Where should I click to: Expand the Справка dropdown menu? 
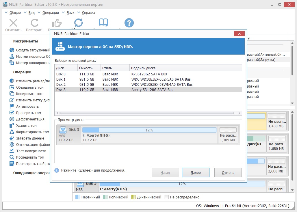(x=88, y=13)
